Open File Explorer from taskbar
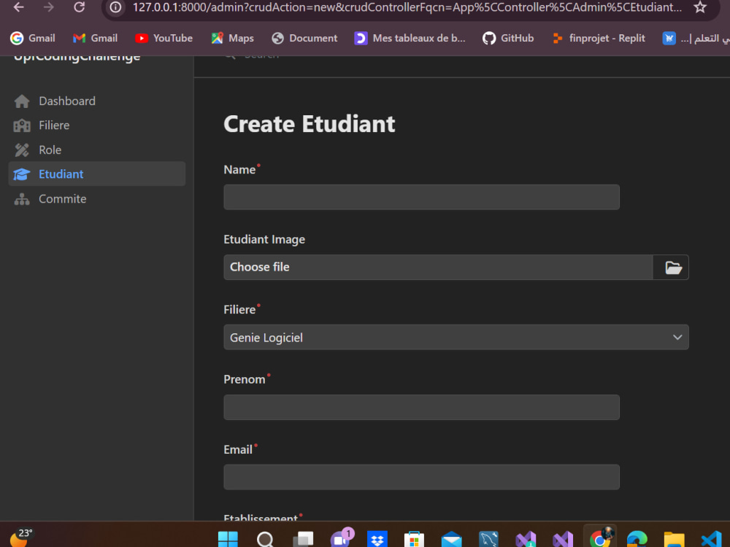 click(674, 539)
